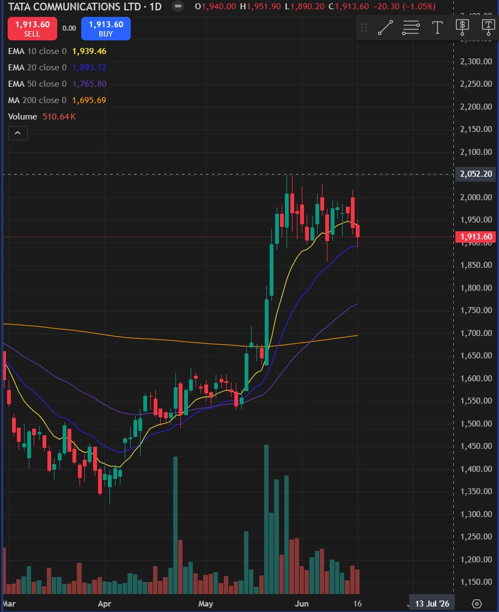499x612 pixels.
Task: Grab the drawing toolbar dotted handle
Action: tap(364, 28)
